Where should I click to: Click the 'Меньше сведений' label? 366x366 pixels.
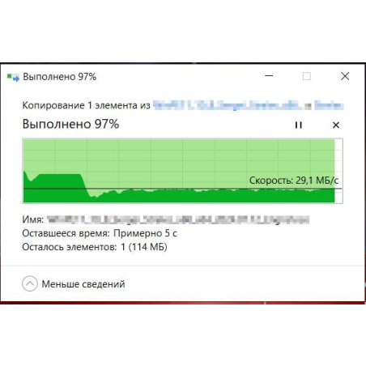83,283
